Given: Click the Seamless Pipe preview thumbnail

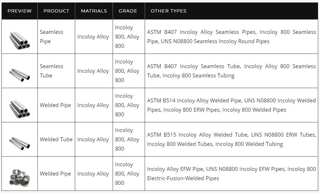Looking at the screenshot, I should (20, 40).
